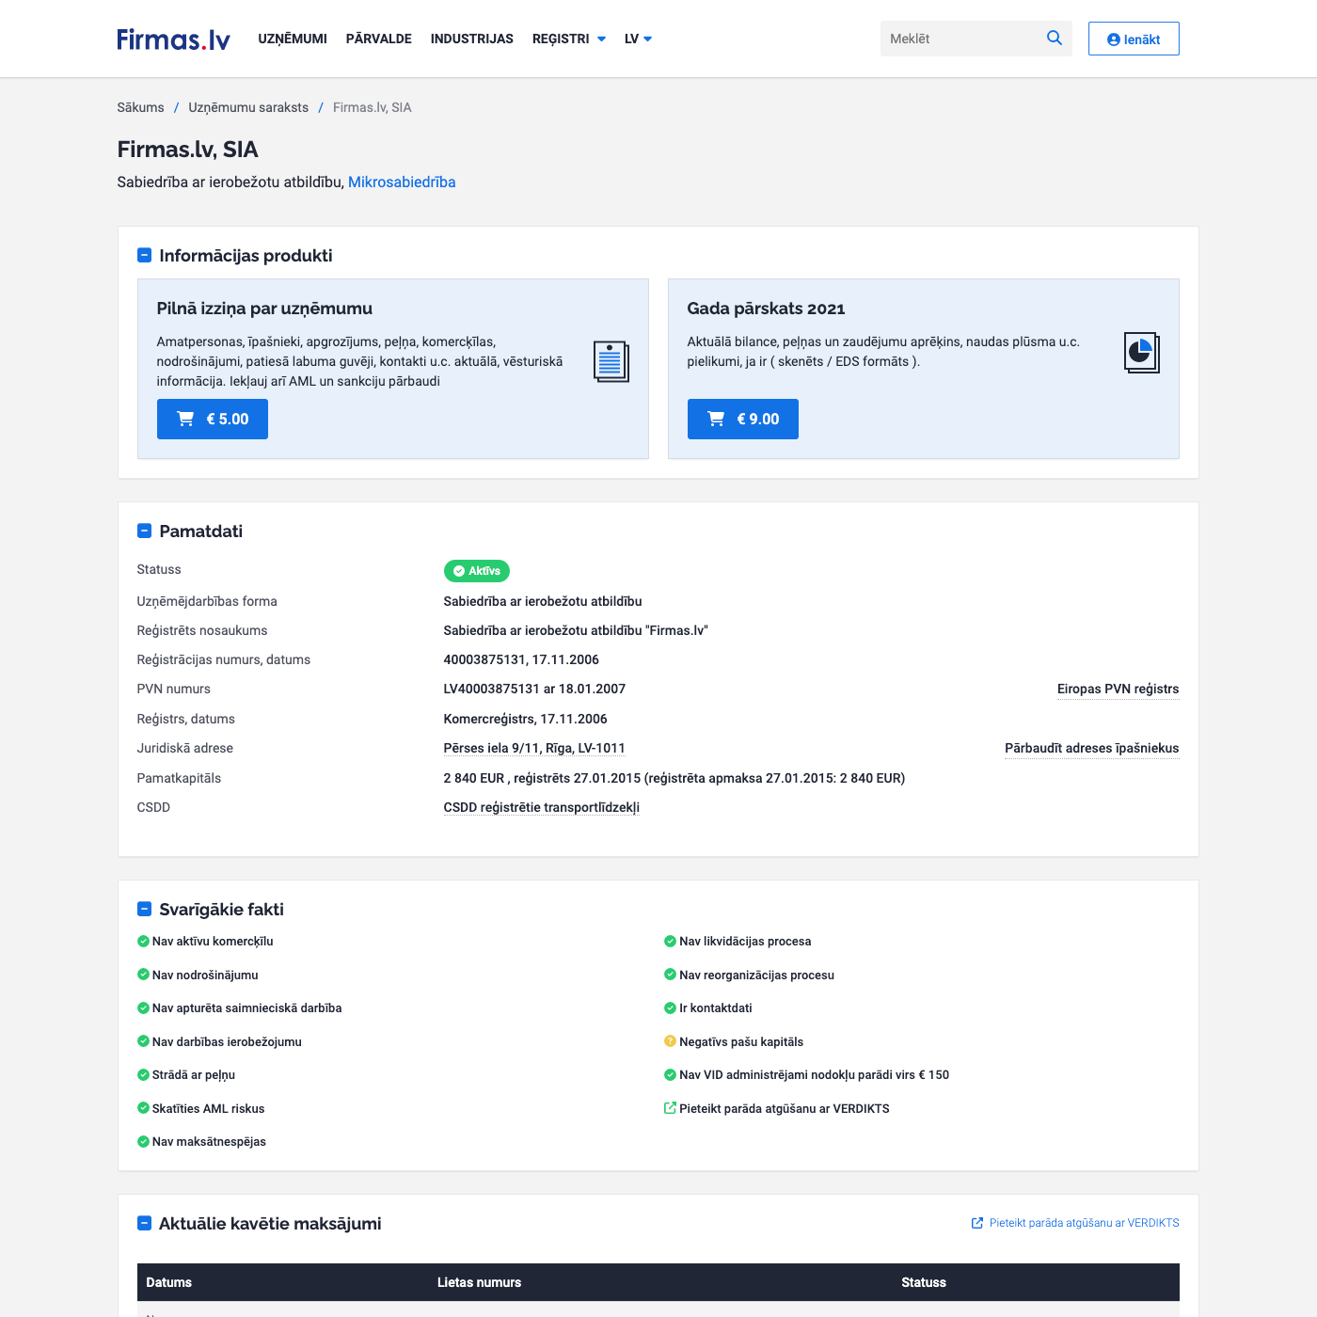Viewport: 1317px width, 1317px height.
Task: Open the LV language dropdown
Action: pos(638,39)
